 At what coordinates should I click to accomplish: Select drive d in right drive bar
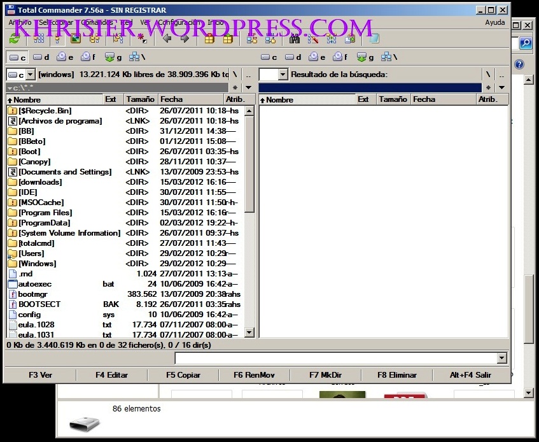293,57
